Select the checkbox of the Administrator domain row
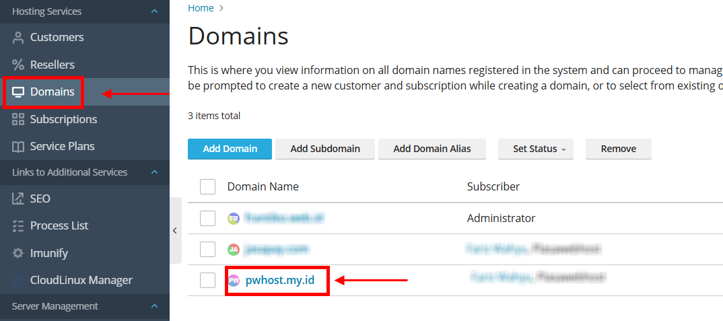The width and height of the screenshot is (723, 321). 207,218
